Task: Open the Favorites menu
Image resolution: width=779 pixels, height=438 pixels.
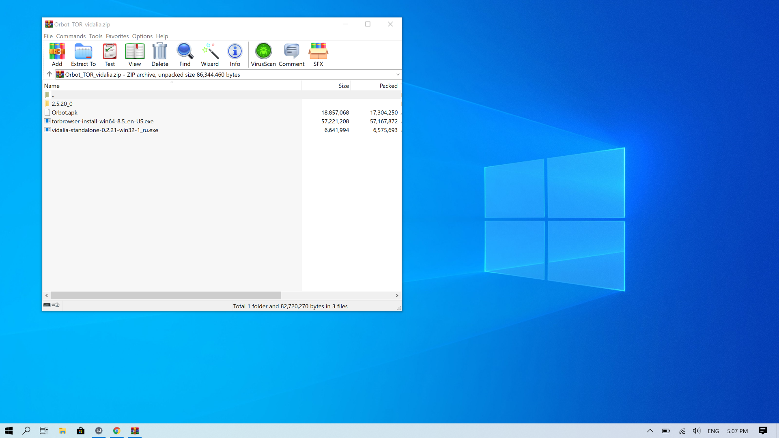Action: pyautogui.click(x=117, y=36)
